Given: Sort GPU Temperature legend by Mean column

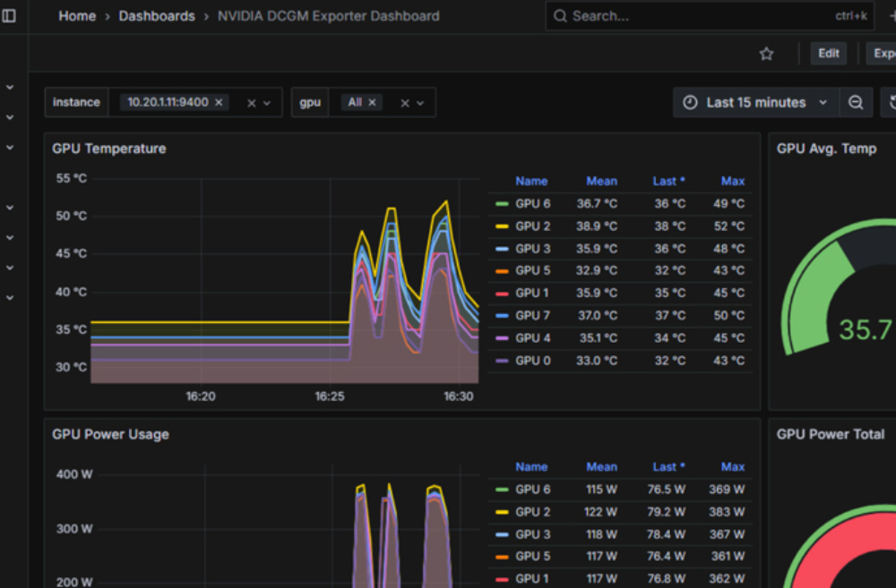Looking at the screenshot, I should click(601, 181).
